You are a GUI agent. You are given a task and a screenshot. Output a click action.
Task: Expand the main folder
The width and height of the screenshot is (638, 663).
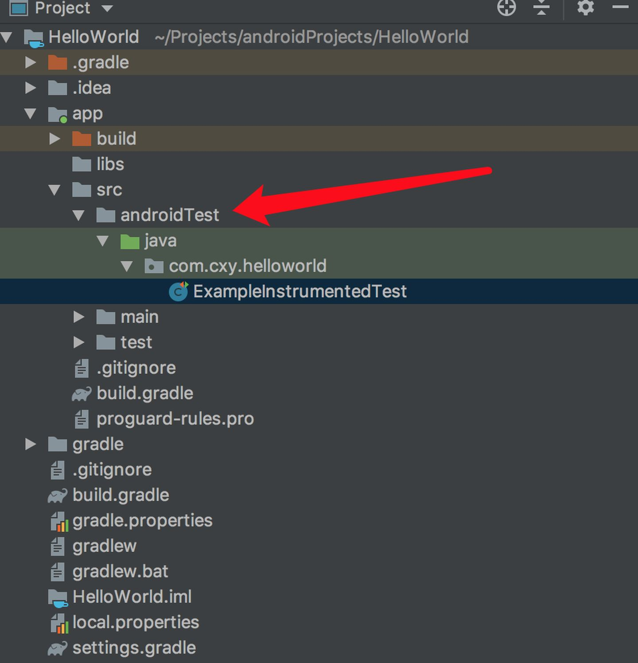coord(79,317)
